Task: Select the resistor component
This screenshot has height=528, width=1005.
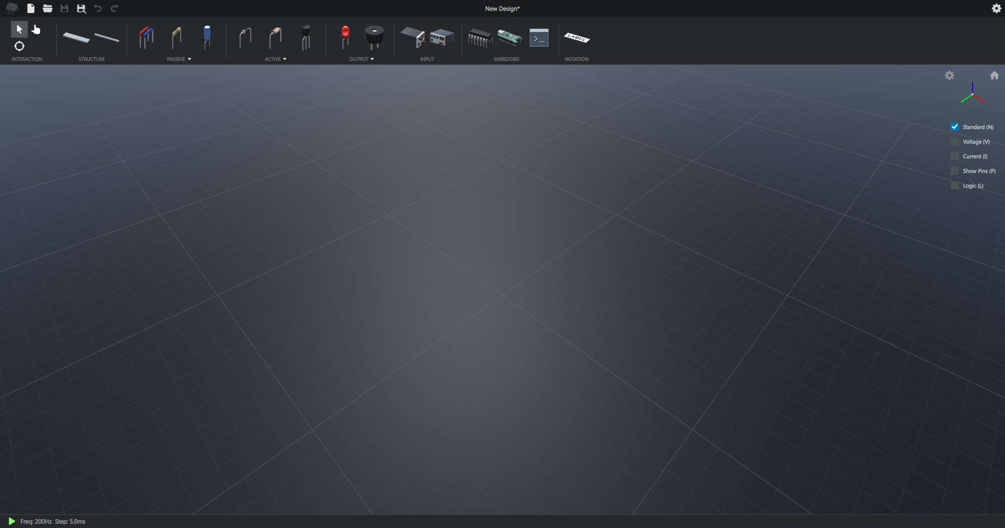Action: pyautogui.click(x=176, y=38)
